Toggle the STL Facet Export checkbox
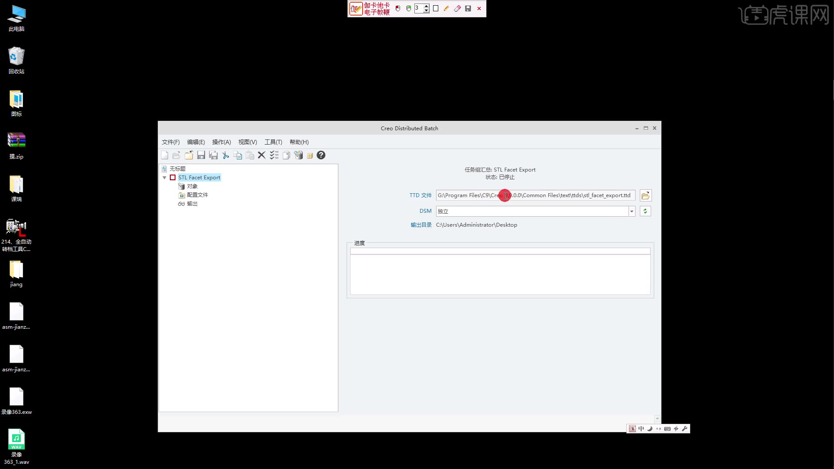The width and height of the screenshot is (834, 469). click(x=173, y=178)
